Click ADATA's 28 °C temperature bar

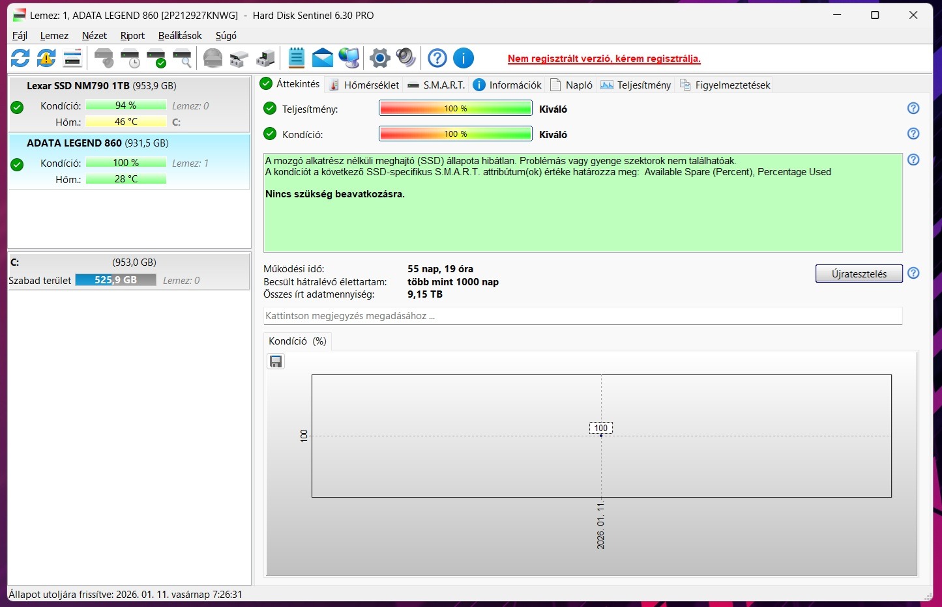pyautogui.click(x=126, y=179)
